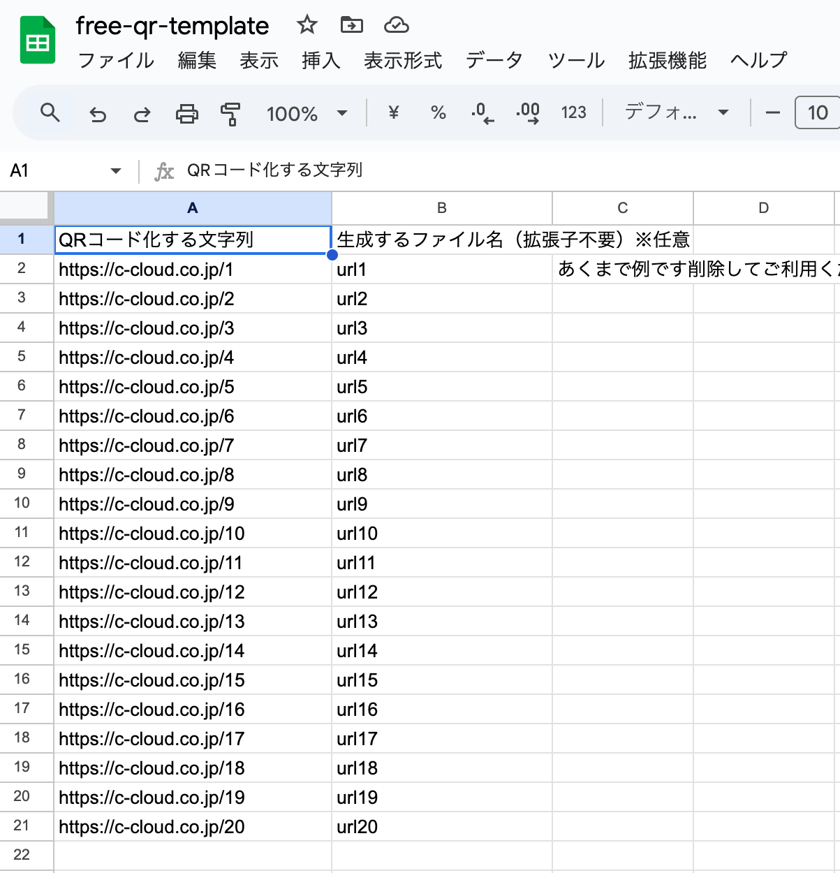Click the Google Sheets home logo

click(x=38, y=41)
